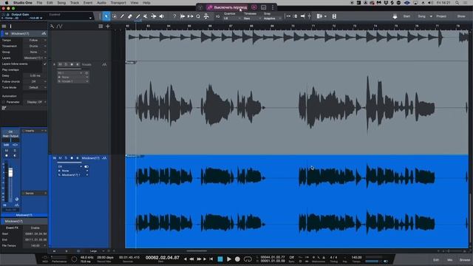This screenshot has height=266, width=473.
Task: Click the plus Add Tracks icon
Action: pos(108,27)
